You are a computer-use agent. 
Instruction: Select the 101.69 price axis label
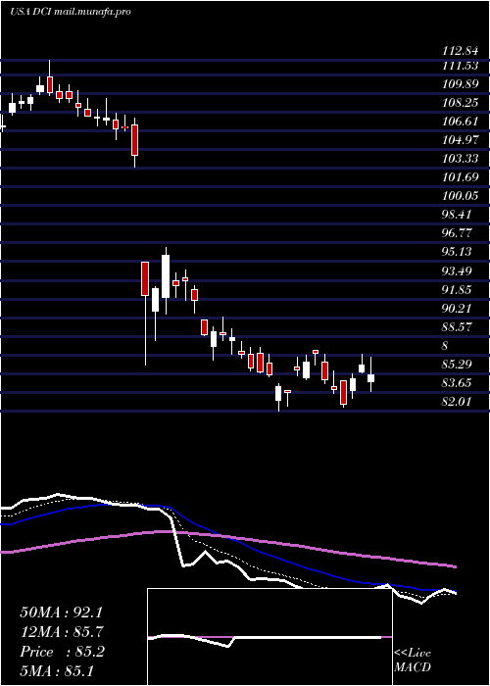tap(461, 177)
